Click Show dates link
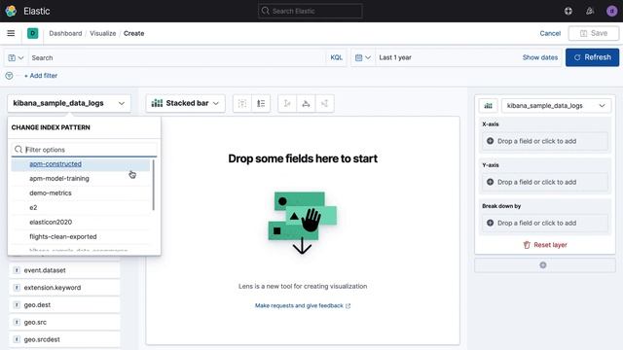This screenshot has height=350, width=623. [x=540, y=57]
